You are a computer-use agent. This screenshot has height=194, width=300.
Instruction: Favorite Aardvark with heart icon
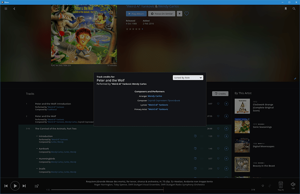pos(218,149)
